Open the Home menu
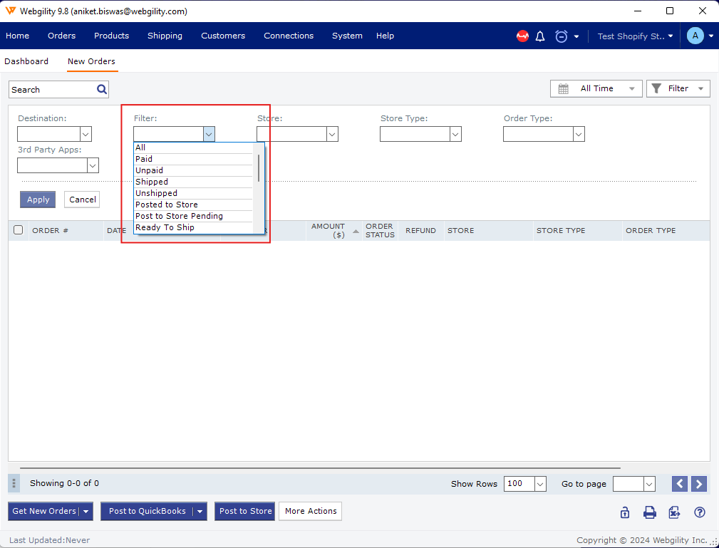 (x=17, y=36)
